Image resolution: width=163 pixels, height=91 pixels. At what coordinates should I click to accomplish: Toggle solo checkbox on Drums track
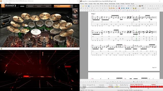[x=87, y=87]
